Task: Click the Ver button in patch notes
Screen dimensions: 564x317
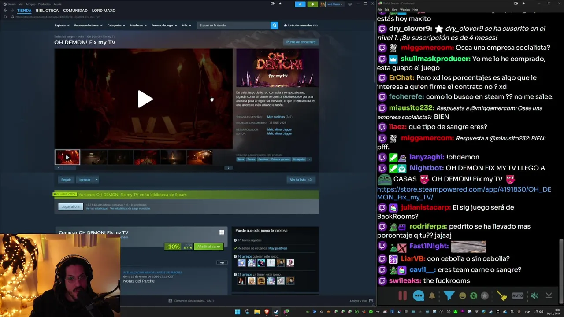Action: pos(222,262)
